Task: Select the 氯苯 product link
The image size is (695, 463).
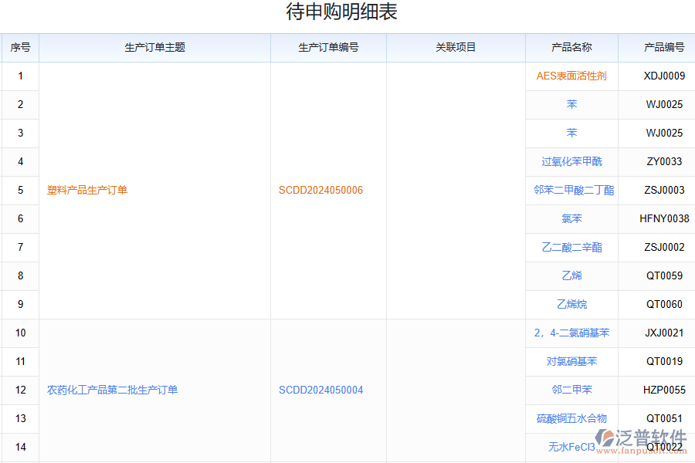Action: click(x=571, y=218)
